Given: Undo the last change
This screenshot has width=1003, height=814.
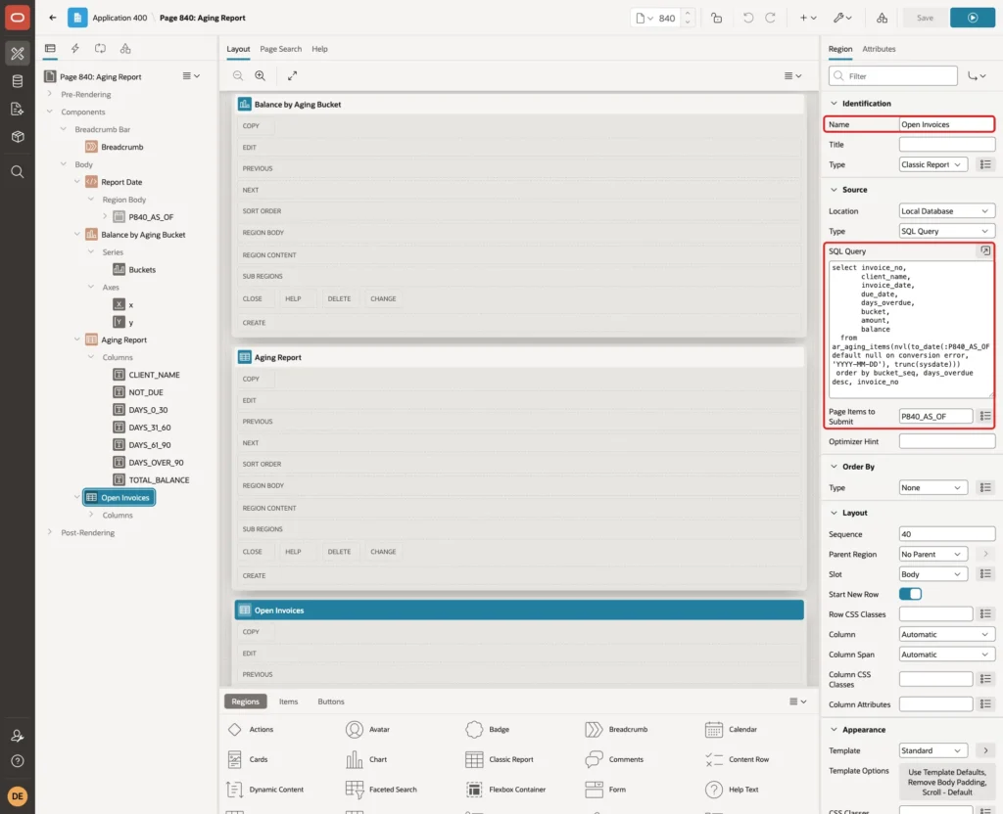Looking at the screenshot, I should click(x=747, y=18).
